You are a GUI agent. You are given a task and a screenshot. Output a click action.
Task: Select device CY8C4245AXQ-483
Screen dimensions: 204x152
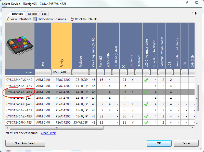click(x=20, y=104)
